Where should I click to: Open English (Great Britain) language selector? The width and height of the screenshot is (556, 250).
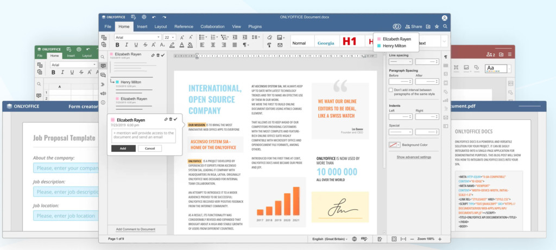(x=328, y=239)
